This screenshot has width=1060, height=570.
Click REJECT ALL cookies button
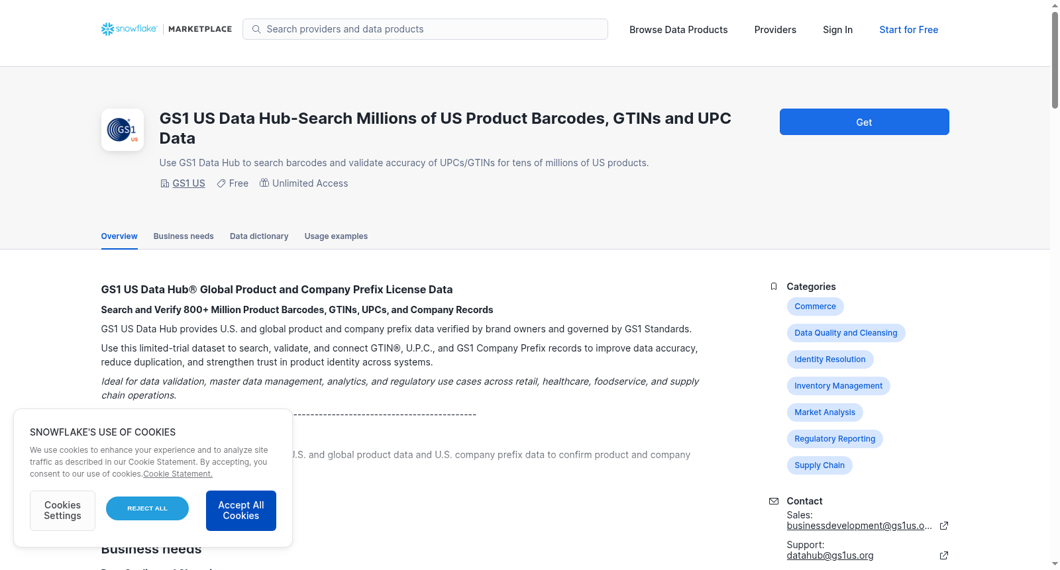(147, 508)
